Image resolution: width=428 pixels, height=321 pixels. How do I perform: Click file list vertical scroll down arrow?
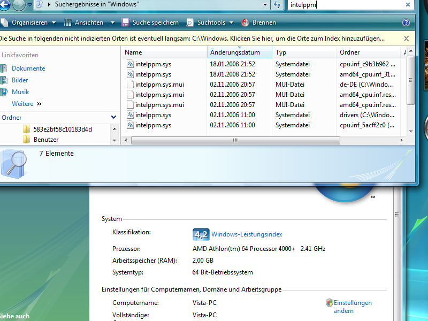[411, 131]
